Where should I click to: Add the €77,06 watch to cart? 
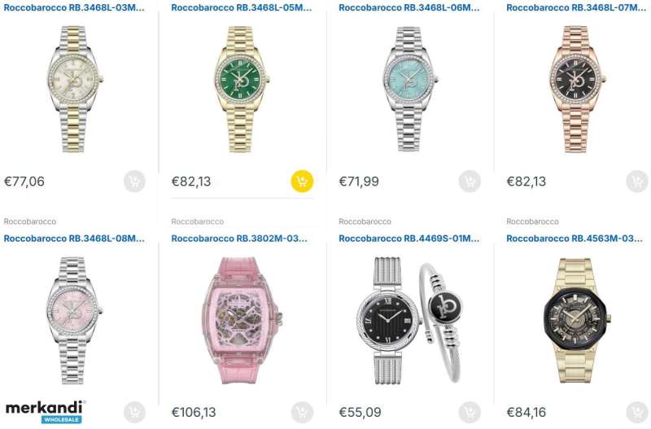(x=134, y=181)
